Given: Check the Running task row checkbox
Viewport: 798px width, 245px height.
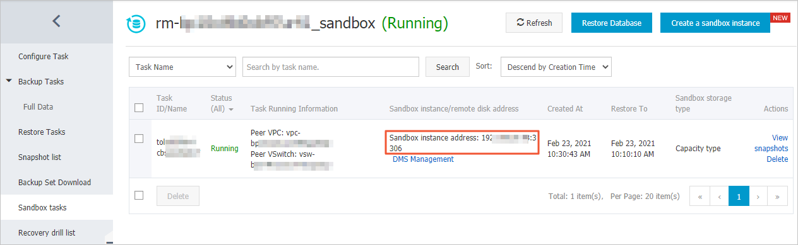Looking at the screenshot, I should 140,139.
